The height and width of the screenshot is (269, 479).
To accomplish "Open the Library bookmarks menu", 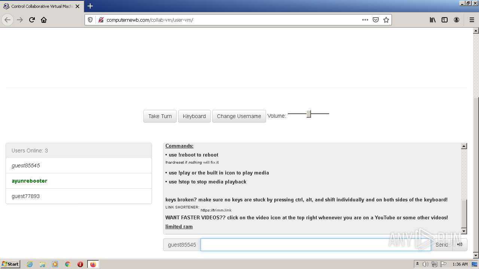I will 433,20.
